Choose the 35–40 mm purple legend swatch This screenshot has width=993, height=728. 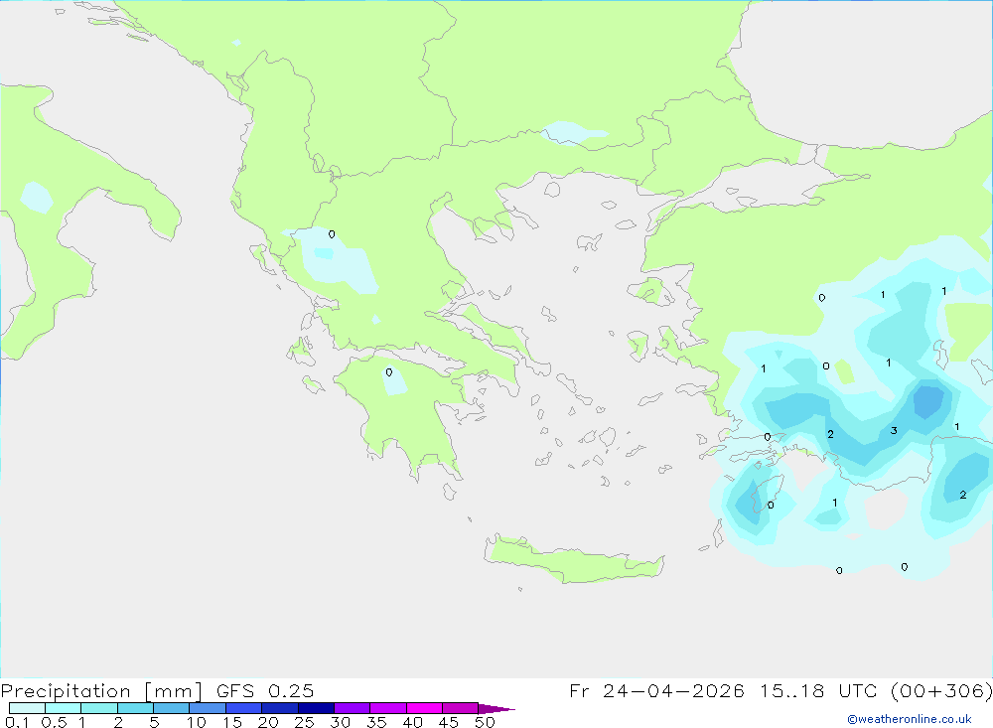point(387,708)
